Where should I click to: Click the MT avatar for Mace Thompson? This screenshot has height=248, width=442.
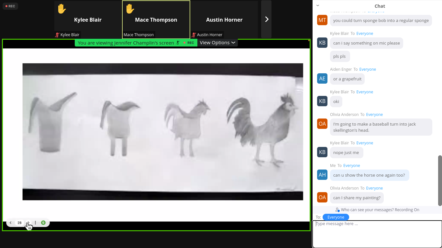pos(322,20)
